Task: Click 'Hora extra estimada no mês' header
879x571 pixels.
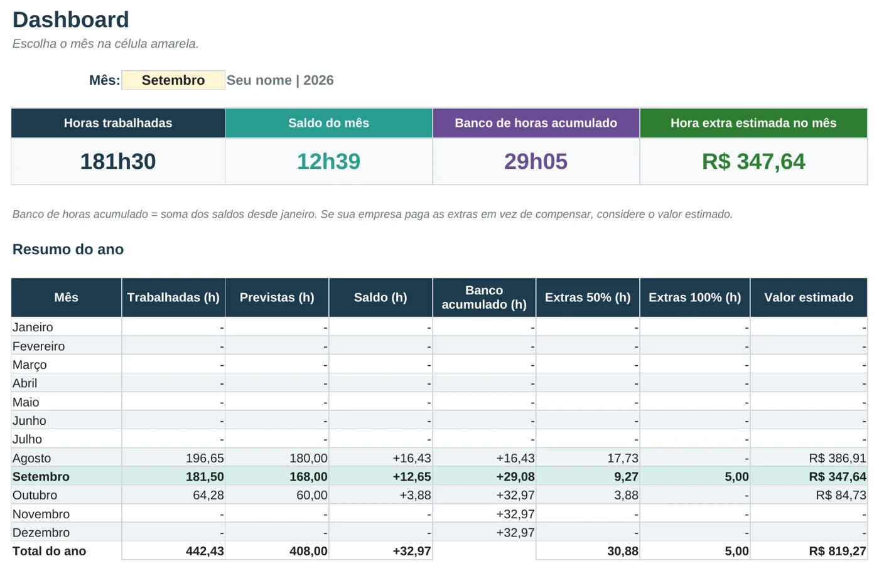Action: point(753,123)
